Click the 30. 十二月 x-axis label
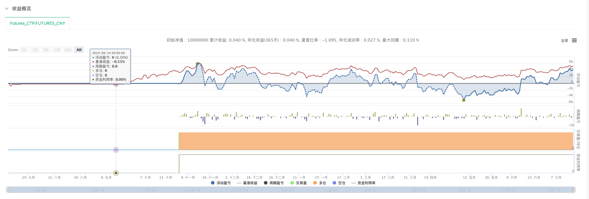 coord(277,178)
